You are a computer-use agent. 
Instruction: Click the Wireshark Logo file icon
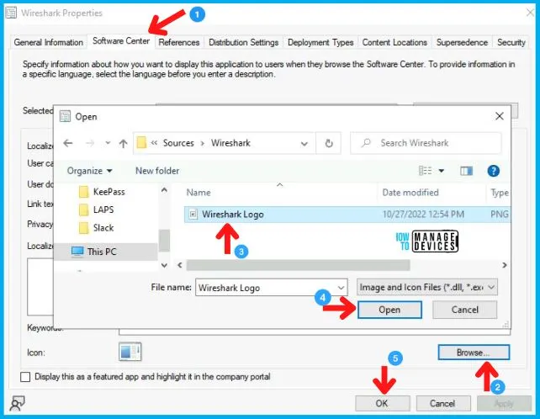tap(193, 215)
